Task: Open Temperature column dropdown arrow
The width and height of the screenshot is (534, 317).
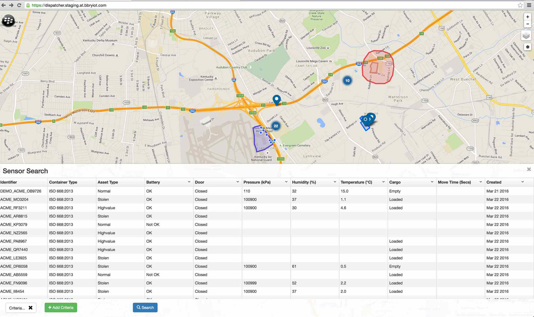Action: [x=383, y=182]
